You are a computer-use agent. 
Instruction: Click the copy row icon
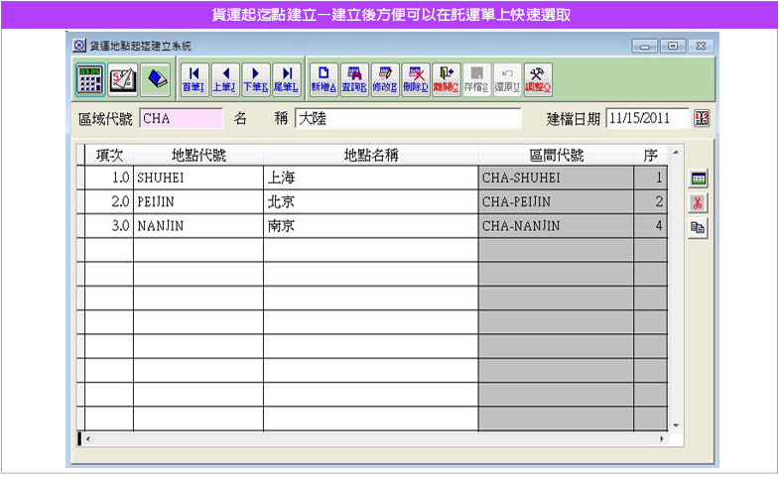(699, 227)
